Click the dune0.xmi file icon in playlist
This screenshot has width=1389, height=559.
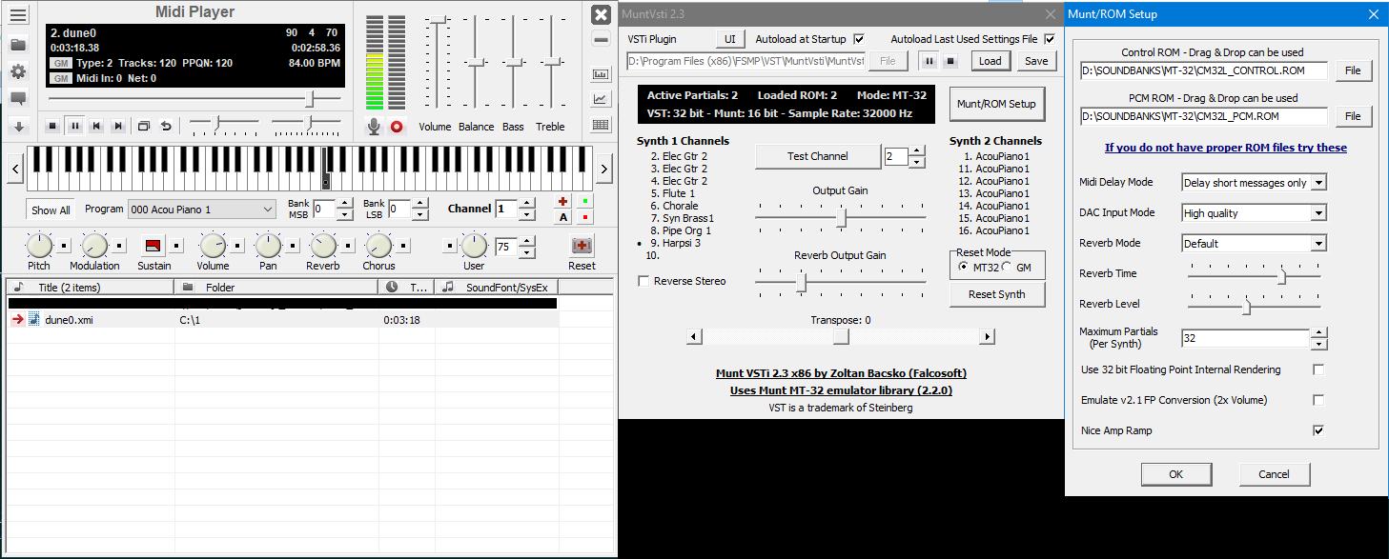coord(34,320)
